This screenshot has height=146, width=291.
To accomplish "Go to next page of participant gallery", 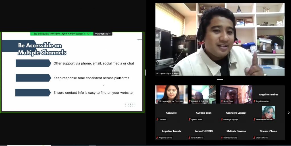I will [x=288, y=113].
